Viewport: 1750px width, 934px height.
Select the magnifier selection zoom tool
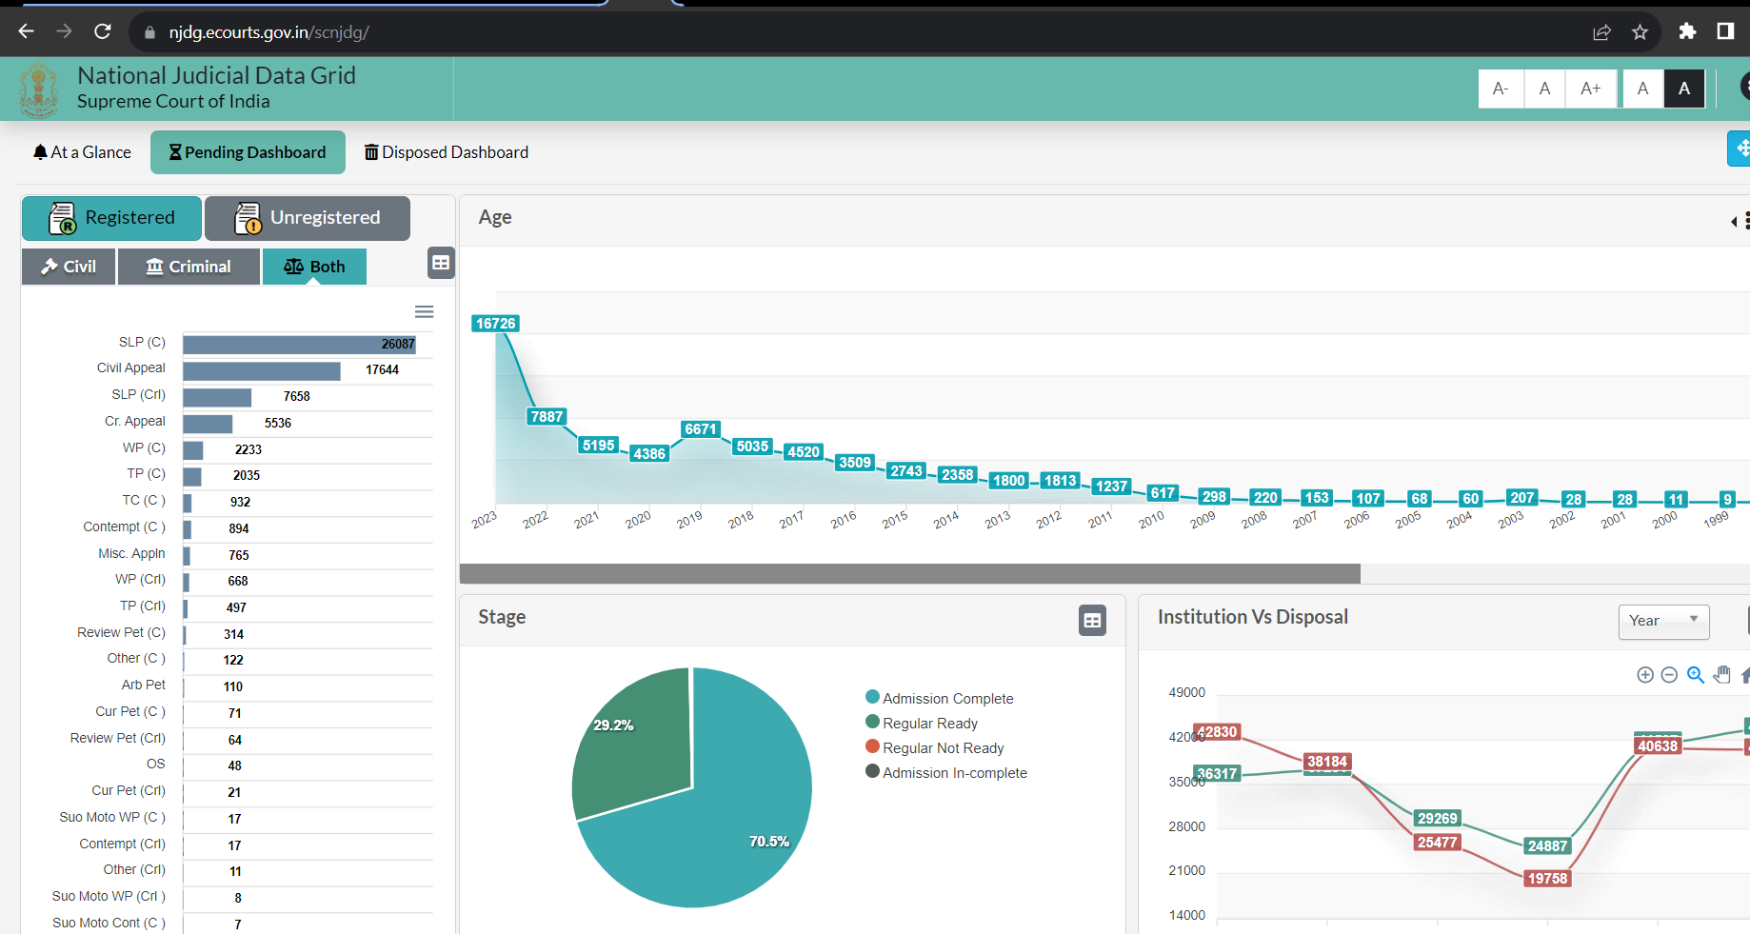(x=1695, y=675)
